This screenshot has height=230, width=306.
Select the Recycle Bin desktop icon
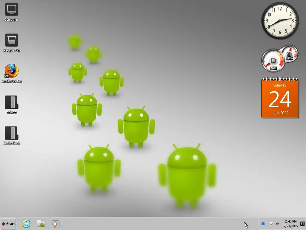pyautogui.click(x=12, y=43)
